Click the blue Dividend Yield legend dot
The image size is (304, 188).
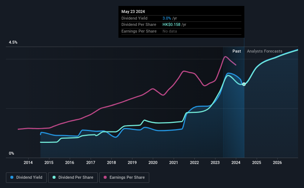12,177
